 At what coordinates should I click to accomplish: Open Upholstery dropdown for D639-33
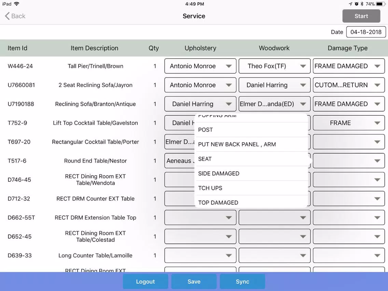coord(200,255)
